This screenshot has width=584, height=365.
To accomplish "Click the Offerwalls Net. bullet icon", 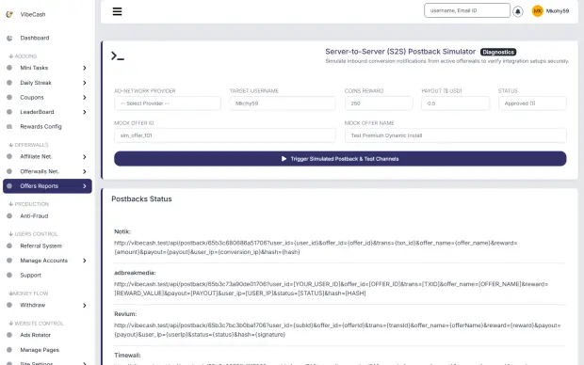I will click(x=9, y=171).
